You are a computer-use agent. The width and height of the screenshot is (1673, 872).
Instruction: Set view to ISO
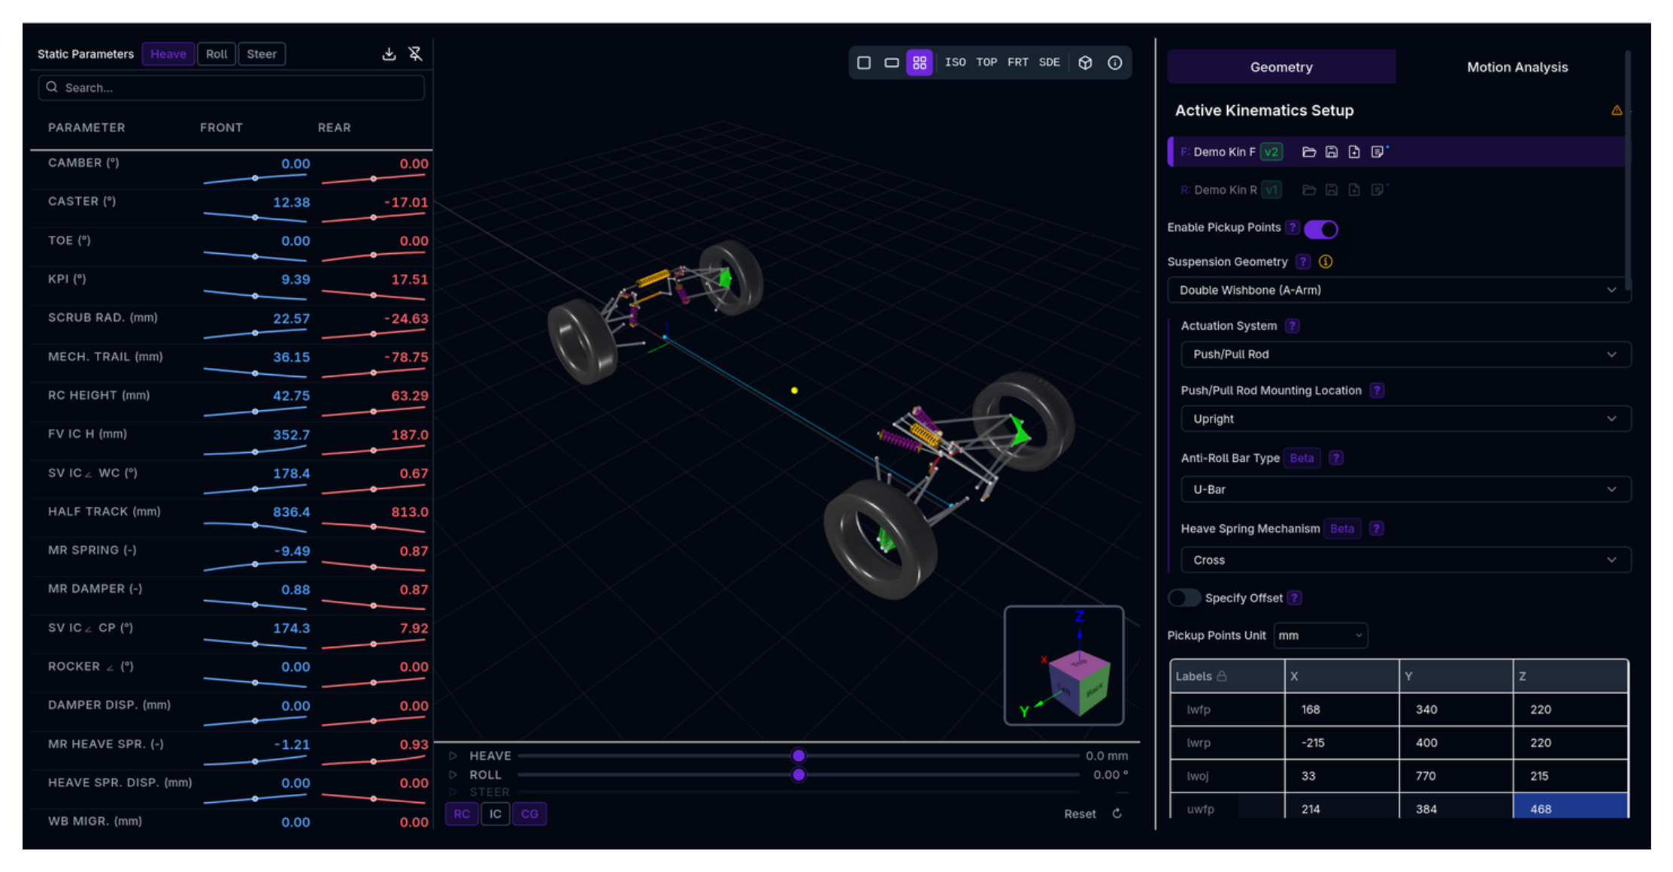tap(955, 62)
